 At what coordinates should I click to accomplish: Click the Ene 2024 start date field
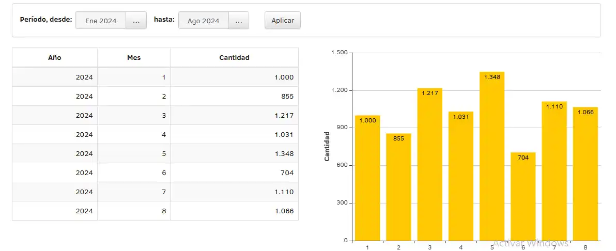(x=101, y=21)
